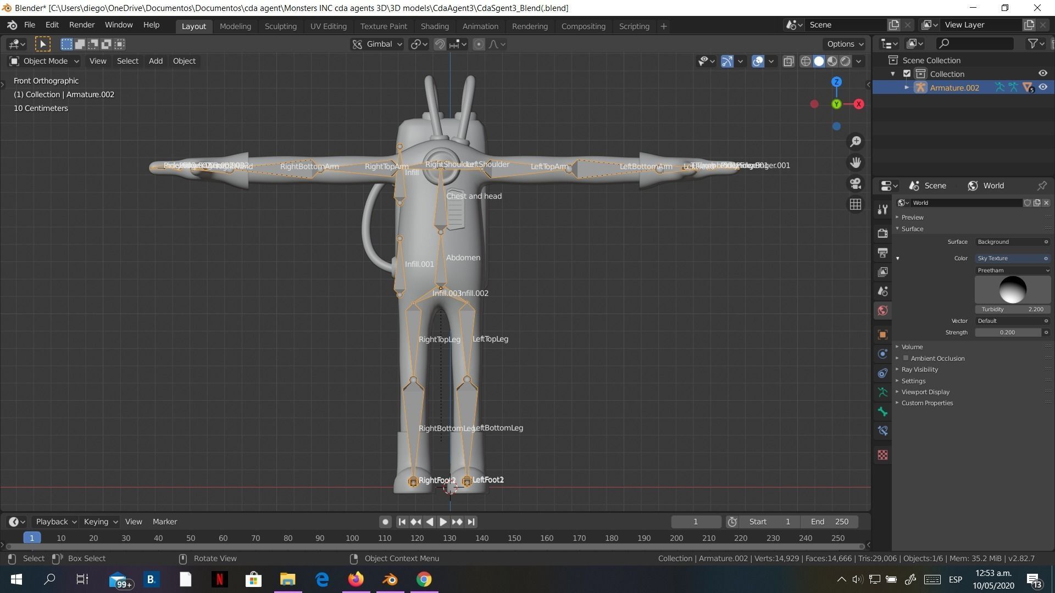Open the Object Mode dropdown
Screen dimensions: 1055x593
point(44,61)
